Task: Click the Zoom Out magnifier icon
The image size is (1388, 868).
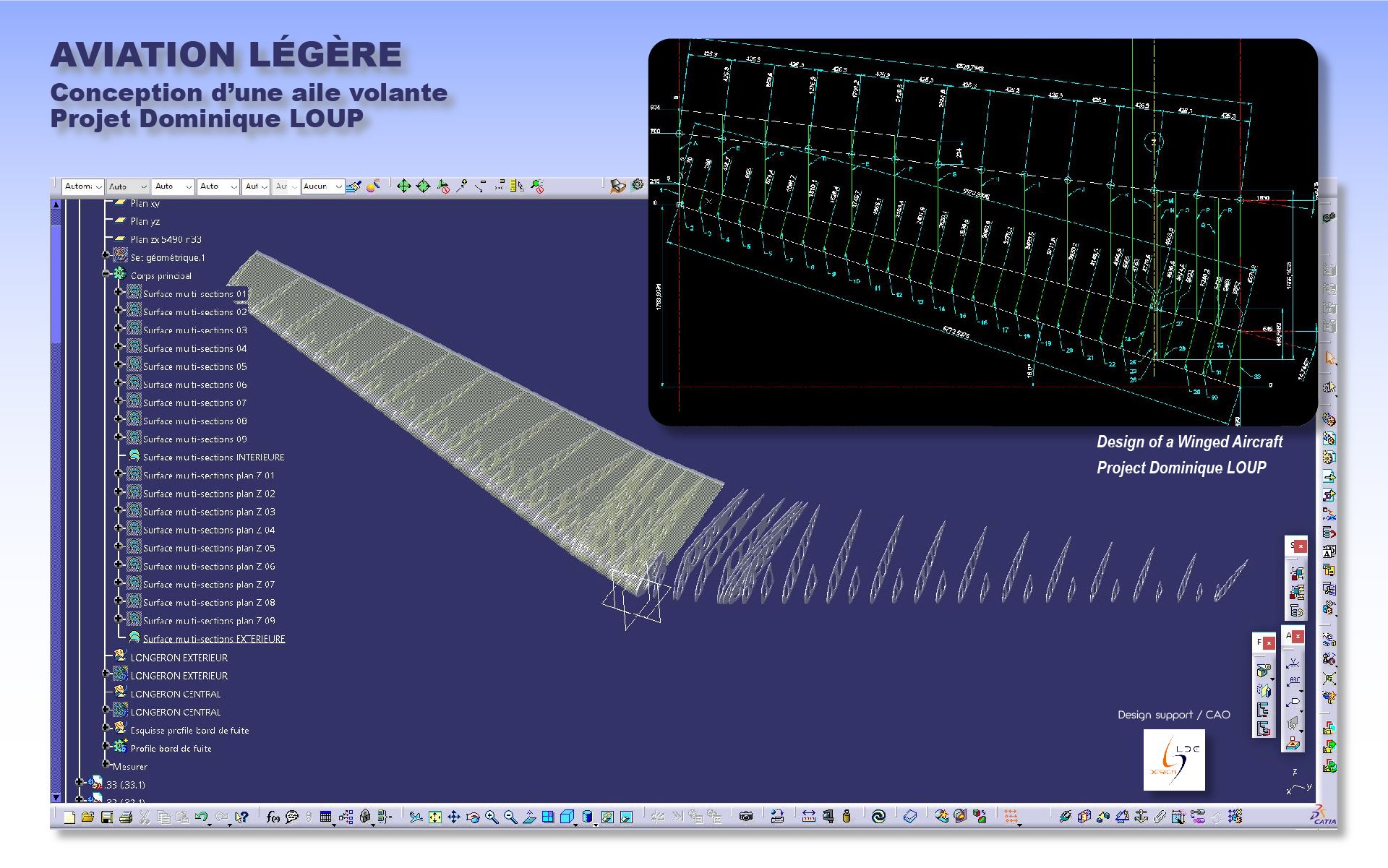Action: click(510, 817)
